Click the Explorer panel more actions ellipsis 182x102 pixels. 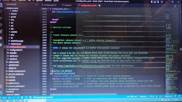36,5
